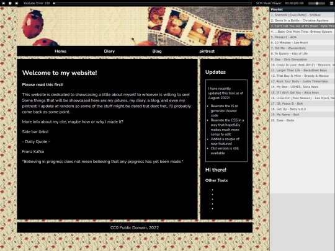The image size is (335, 251).
Task: Open the Home nav link
Action: pos(60,51)
